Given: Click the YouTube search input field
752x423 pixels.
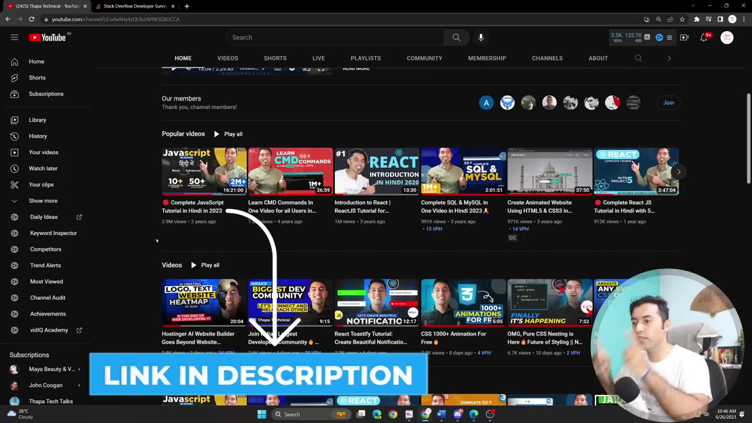Looking at the screenshot, I should pos(335,38).
